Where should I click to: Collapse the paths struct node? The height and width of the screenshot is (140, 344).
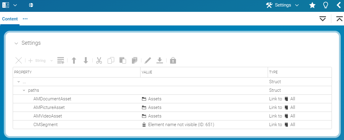[24, 90]
